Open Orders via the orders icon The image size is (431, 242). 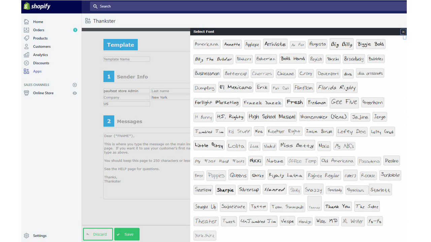(27, 30)
